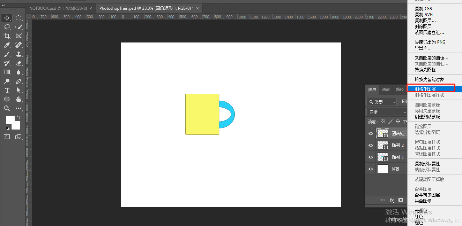This screenshot has width=462, height=226.
Task: Change the screen mode
Action: (x=18, y=137)
